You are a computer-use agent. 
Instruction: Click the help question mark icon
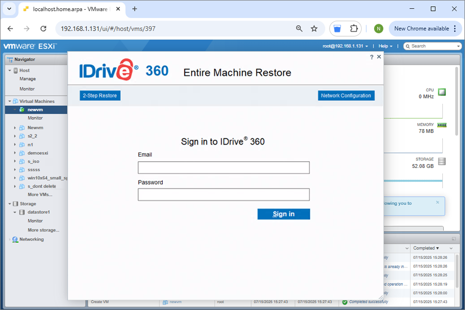(x=371, y=57)
